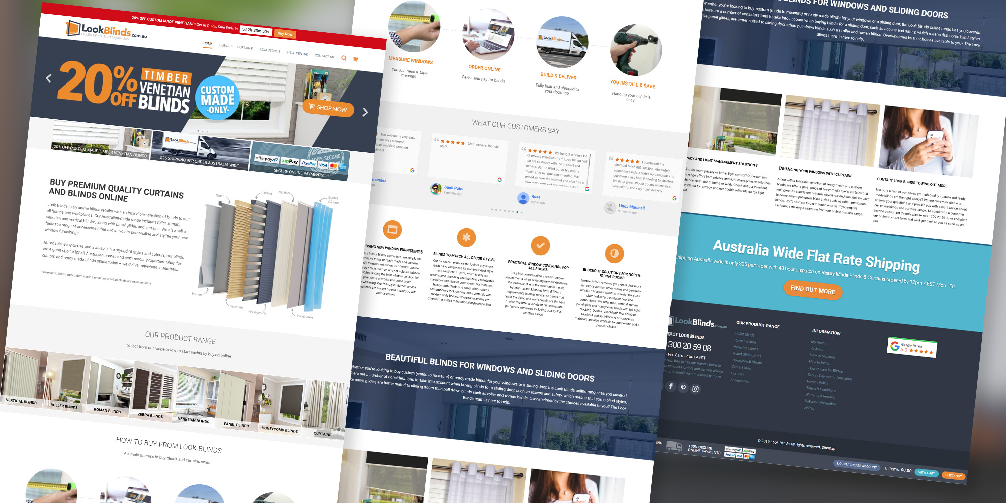Screen dimensions: 1006x503
Task: Click the orange Buy Now button
Action: (285, 34)
